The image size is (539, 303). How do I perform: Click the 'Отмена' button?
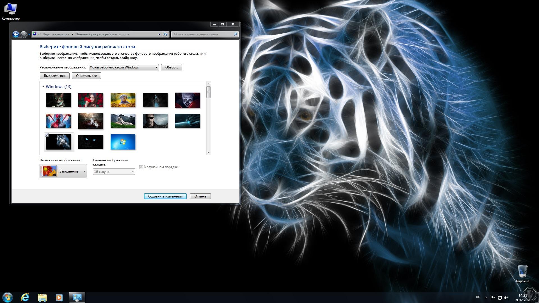pyautogui.click(x=200, y=196)
